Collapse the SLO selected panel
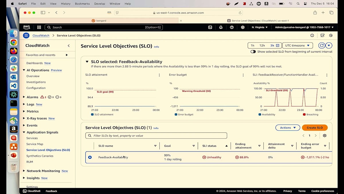This screenshot has width=344, height=194. [x=87, y=62]
